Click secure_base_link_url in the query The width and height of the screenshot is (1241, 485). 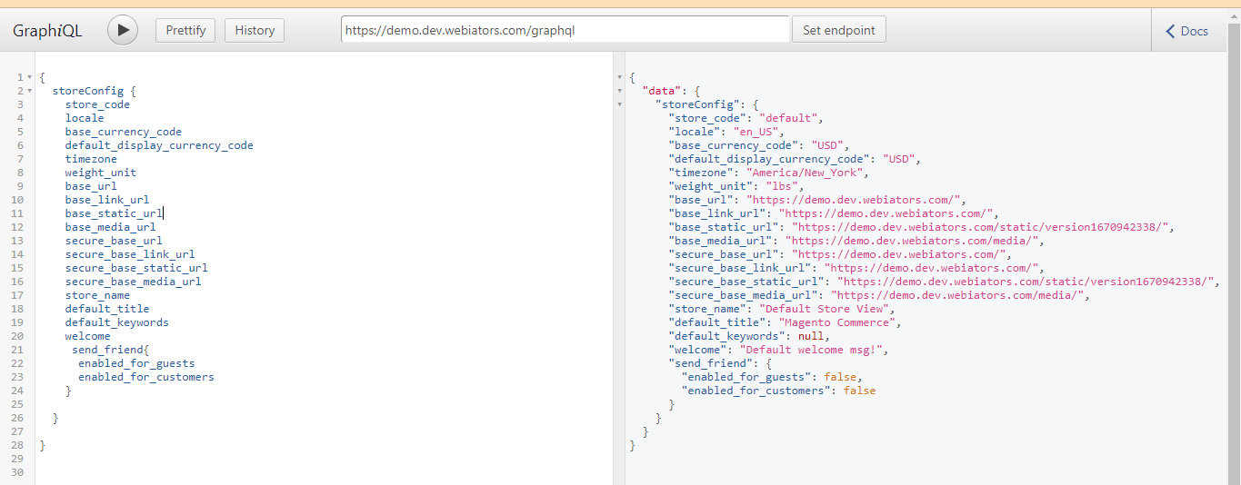[x=130, y=254]
